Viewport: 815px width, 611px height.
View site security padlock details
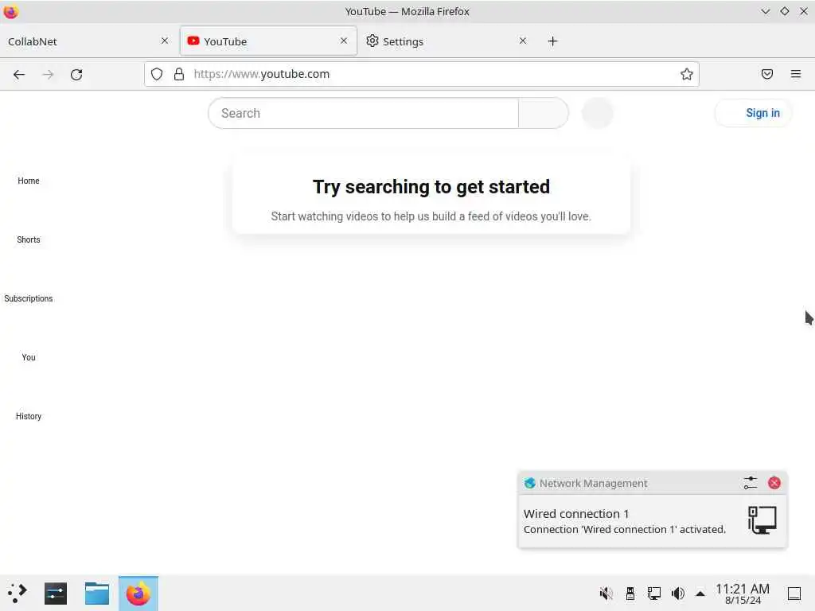[x=179, y=74]
